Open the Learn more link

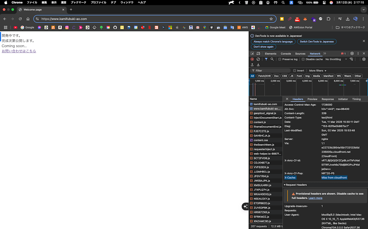tap(315, 198)
